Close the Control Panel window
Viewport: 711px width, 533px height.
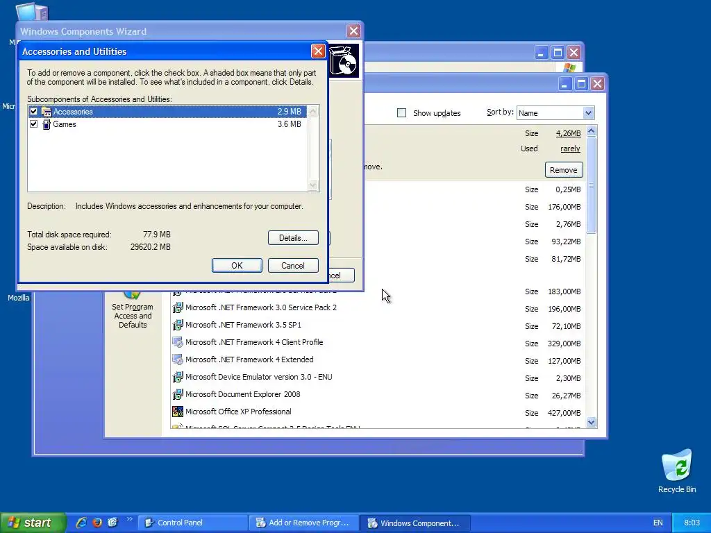[x=574, y=53]
